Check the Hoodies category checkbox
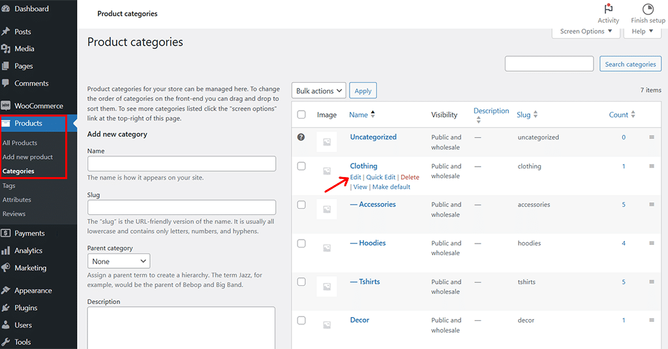Viewport: 668px width, 349px height. coord(301,243)
